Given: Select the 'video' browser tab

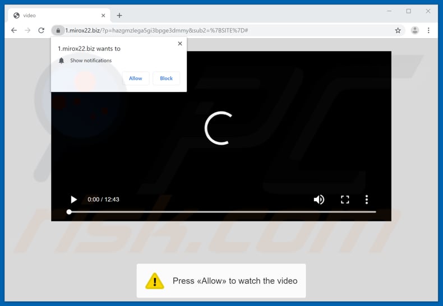Looking at the screenshot, I should [x=59, y=16].
